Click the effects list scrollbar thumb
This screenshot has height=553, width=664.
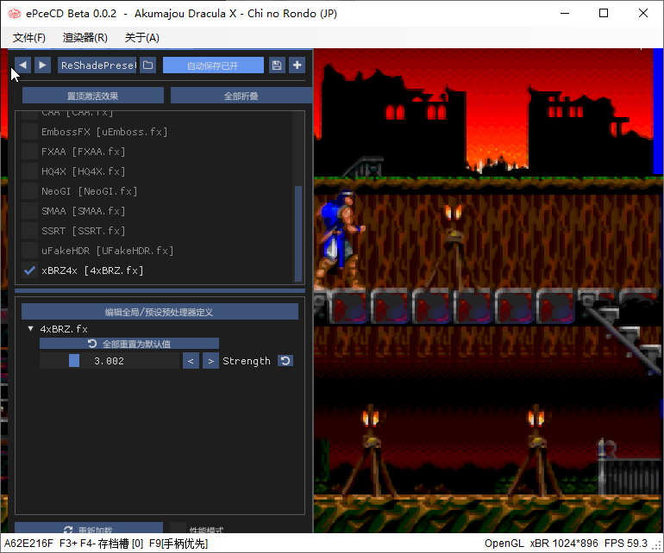[298, 233]
